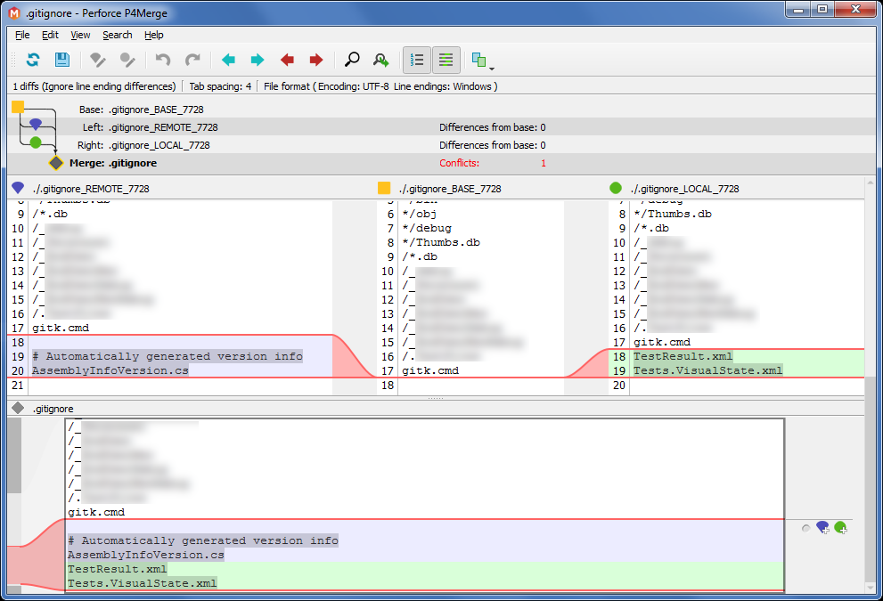Toggle line numbers display button
This screenshot has height=601, width=883.
[x=417, y=60]
